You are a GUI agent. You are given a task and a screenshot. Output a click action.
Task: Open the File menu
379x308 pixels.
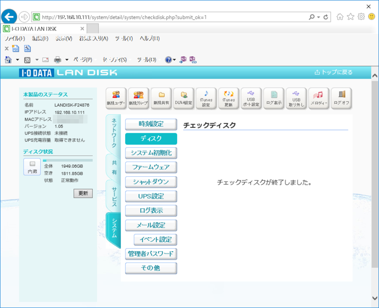15,38
